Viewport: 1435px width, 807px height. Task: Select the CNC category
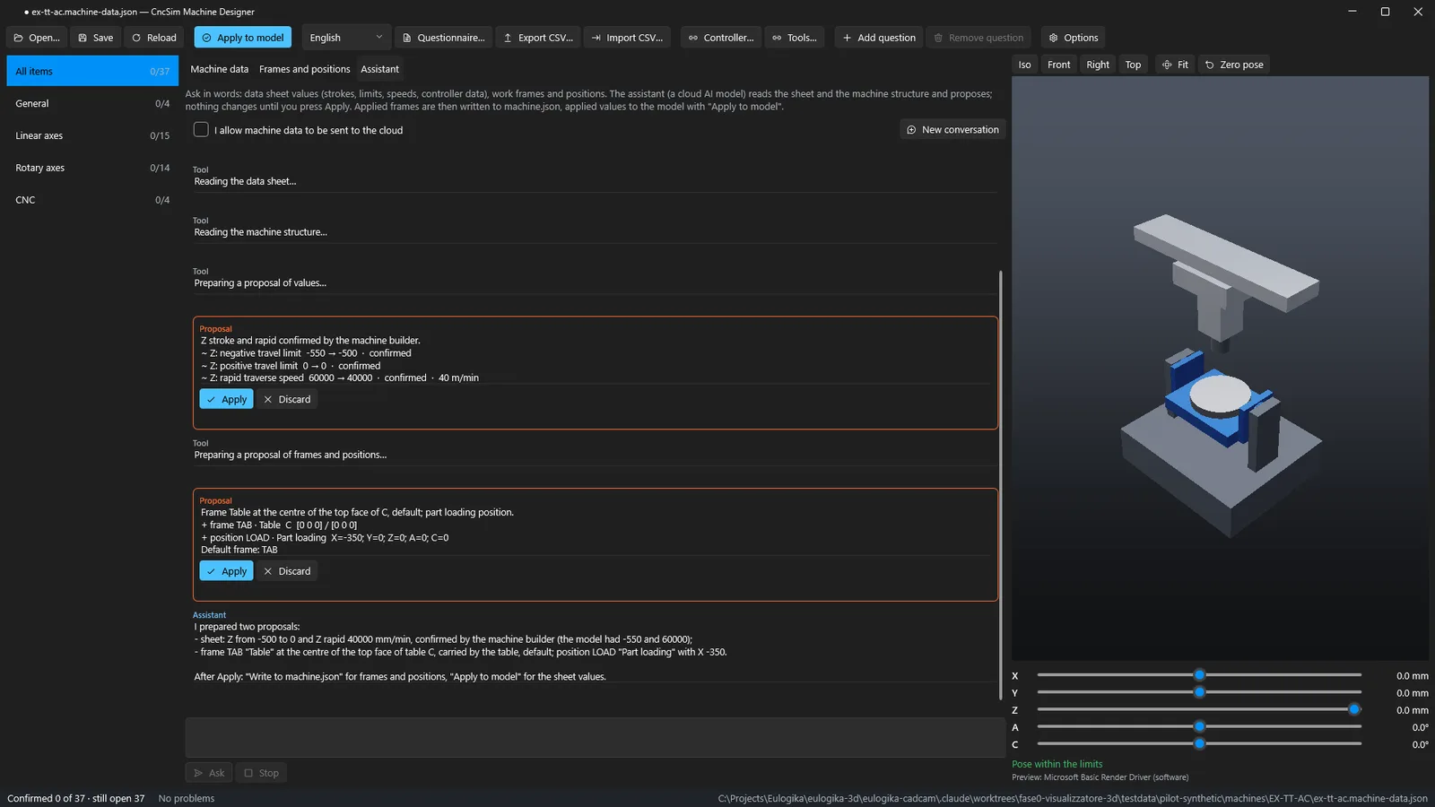tap(92, 200)
